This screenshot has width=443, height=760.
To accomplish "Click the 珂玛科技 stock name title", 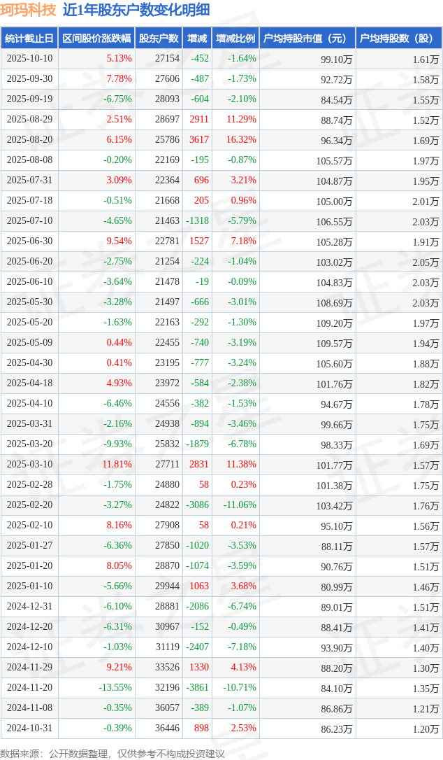I will pos(28,10).
